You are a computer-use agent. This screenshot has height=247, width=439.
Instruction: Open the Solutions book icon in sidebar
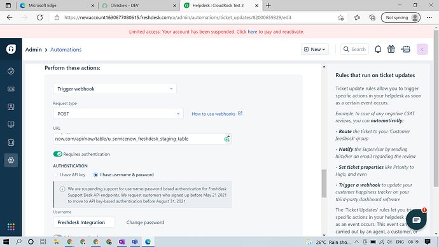[x=11, y=125]
